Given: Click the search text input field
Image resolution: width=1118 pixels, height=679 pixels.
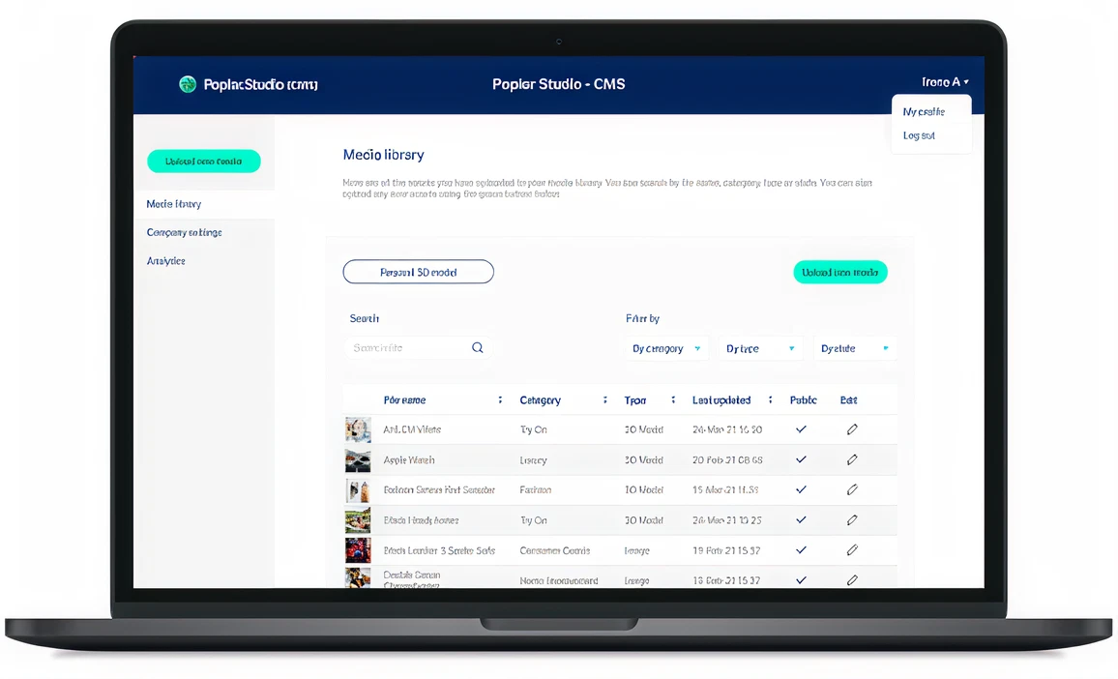Looking at the screenshot, I should point(408,348).
